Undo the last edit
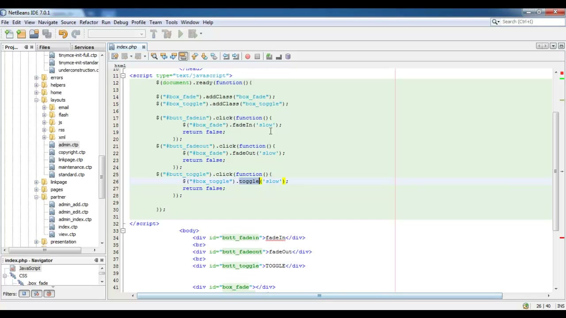The height and width of the screenshot is (318, 566). click(x=63, y=34)
